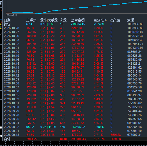Select the 最小|大手数 column header
The height and width of the screenshot is (146, 147).
tap(49, 20)
